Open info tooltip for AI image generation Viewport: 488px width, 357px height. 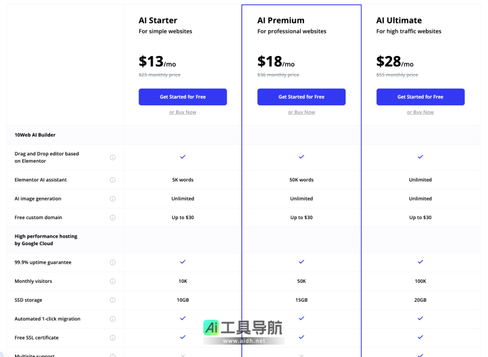point(112,199)
